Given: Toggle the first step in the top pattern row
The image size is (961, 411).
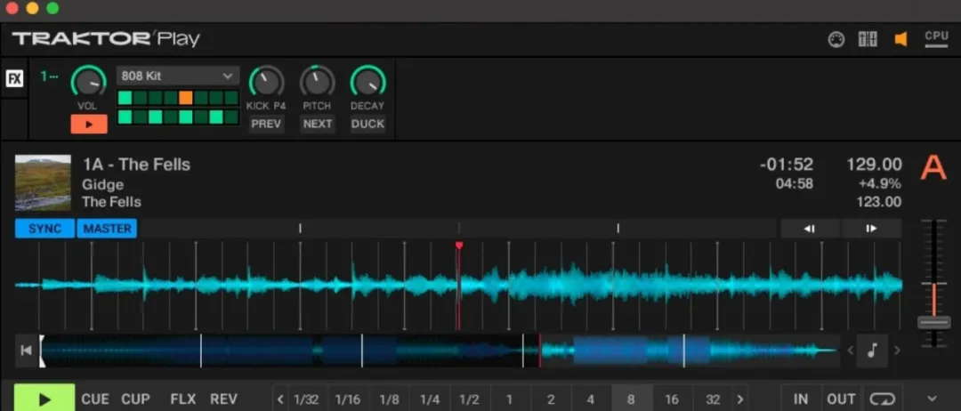Looking at the screenshot, I should [x=125, y=97].
